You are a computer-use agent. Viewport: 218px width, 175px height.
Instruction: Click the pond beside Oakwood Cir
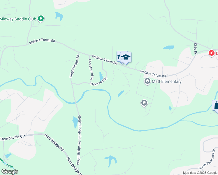click(x=101, y=76)
